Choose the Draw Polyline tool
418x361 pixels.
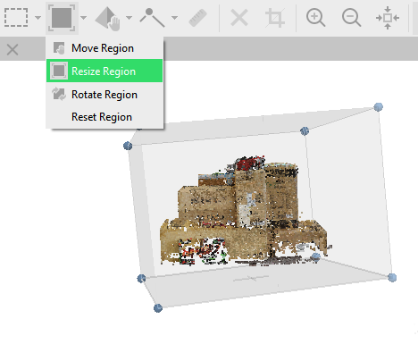pos(152,18)
